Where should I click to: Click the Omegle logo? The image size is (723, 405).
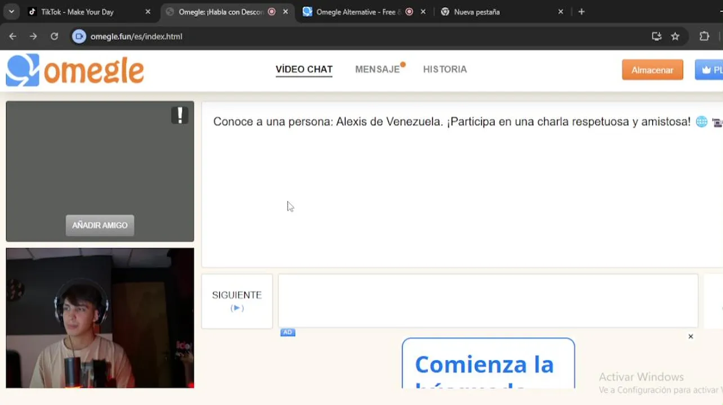click(x=75, y=70)
